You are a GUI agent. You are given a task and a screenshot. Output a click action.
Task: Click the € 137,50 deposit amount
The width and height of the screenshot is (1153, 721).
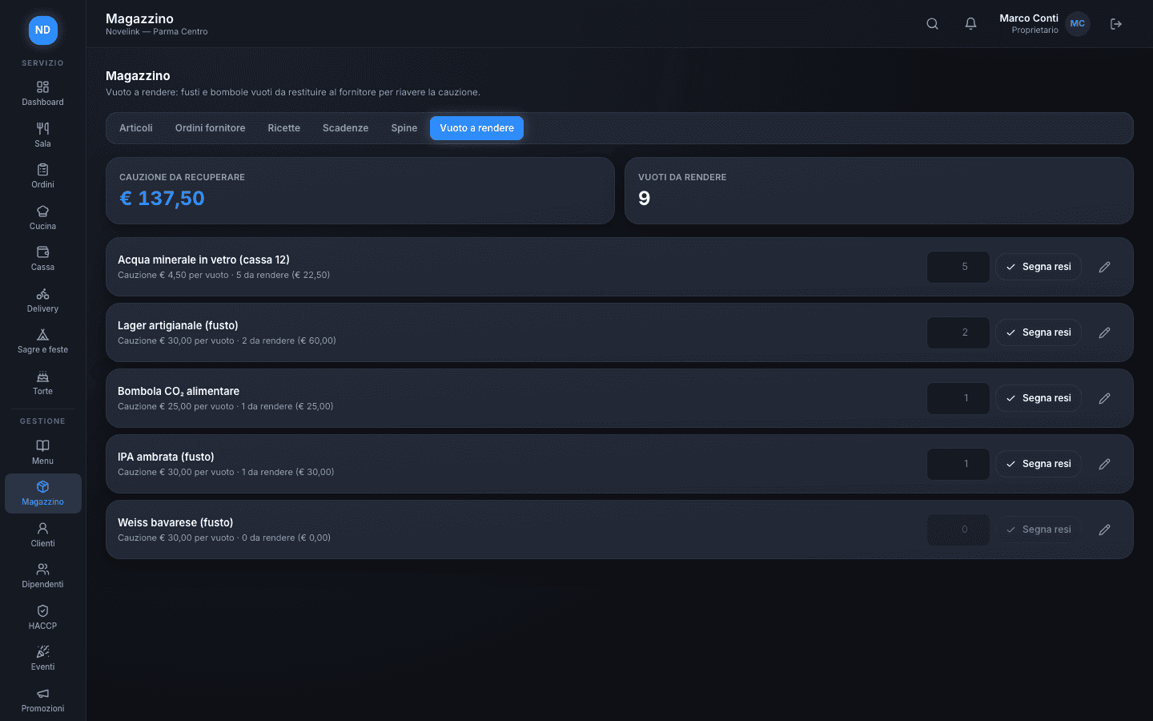pyautogui.click(x=162, y=198)
